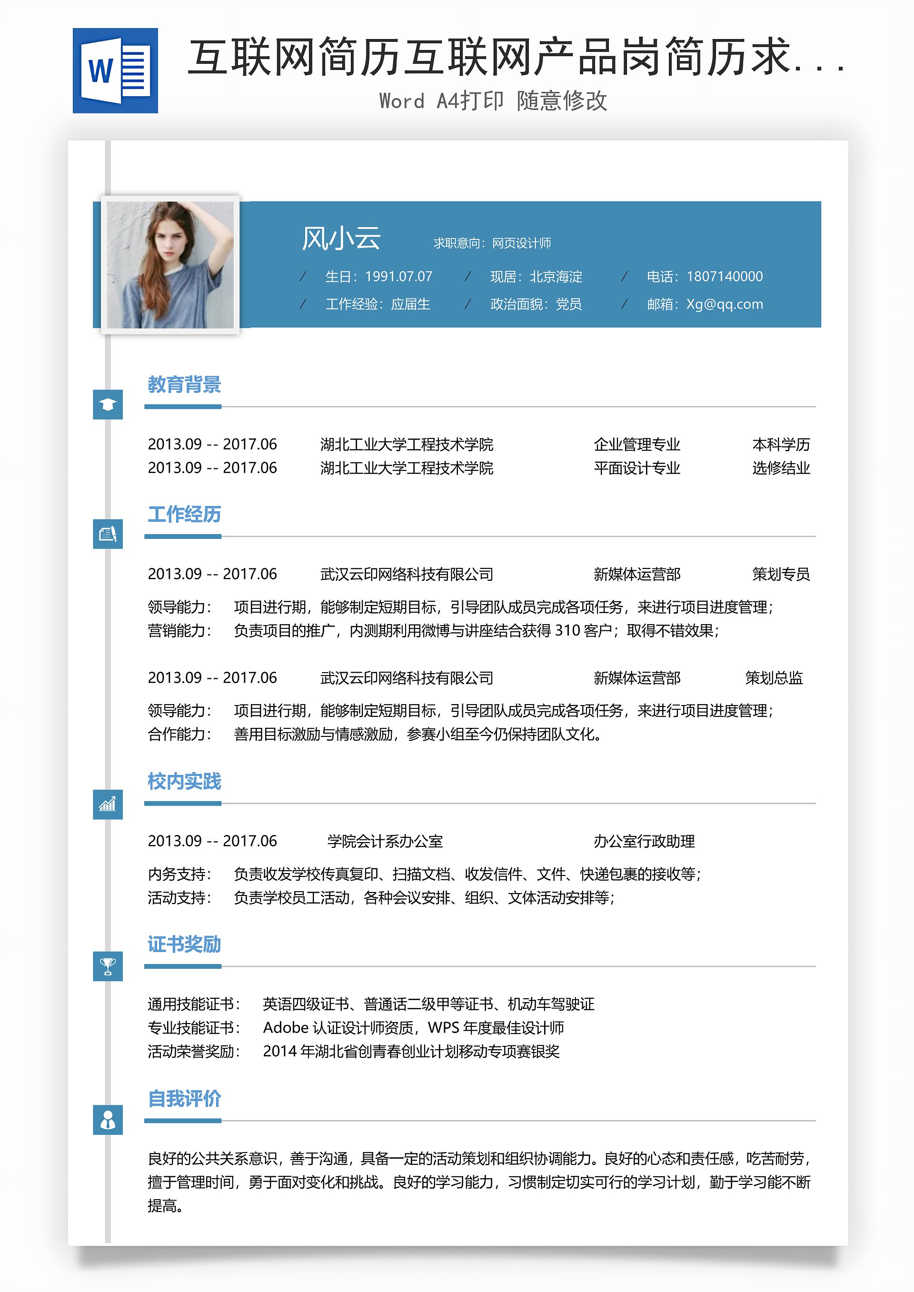
Task: Click the 求职意向 网页设计师 text
Action: coord(492,243)
